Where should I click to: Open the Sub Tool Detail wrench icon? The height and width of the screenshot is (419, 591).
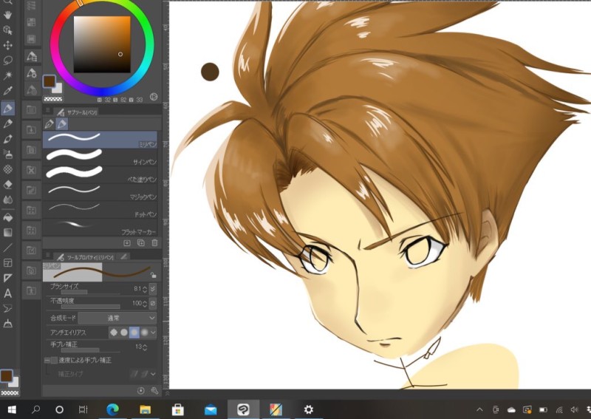154,391
